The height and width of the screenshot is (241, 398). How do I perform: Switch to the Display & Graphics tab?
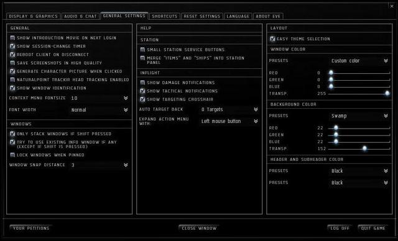[x=33, y=16]
